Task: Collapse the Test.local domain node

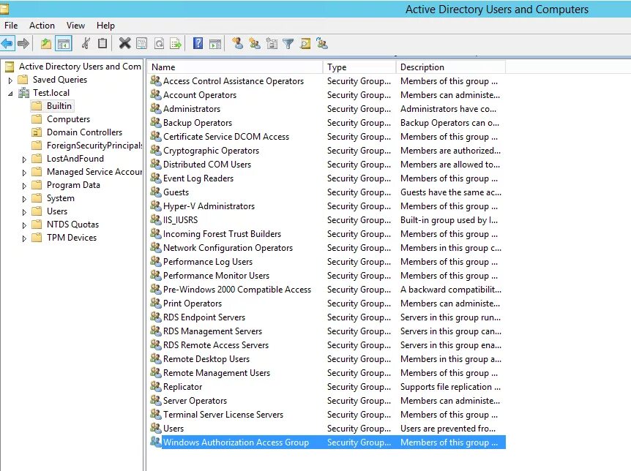Action: [x=10, y=94]
